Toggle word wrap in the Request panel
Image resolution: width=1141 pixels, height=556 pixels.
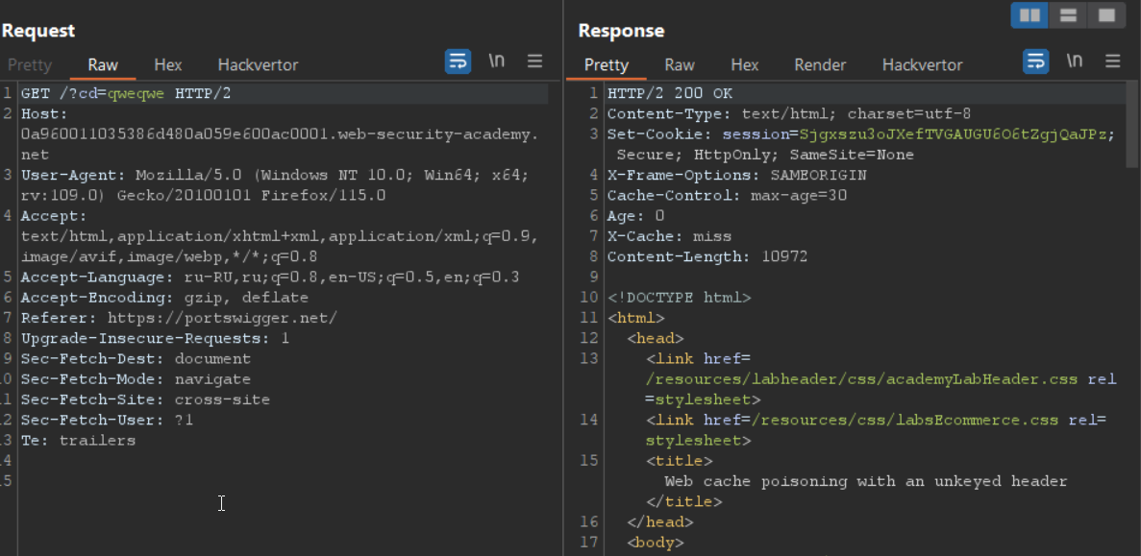458,61
